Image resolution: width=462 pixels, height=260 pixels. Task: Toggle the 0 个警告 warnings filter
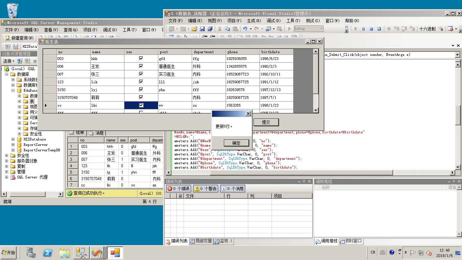pyautogui.click(x=206, y=189)
